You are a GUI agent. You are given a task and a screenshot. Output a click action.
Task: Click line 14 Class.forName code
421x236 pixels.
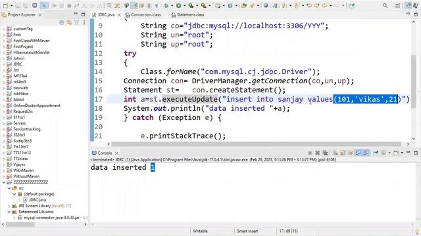coord(230,71)
